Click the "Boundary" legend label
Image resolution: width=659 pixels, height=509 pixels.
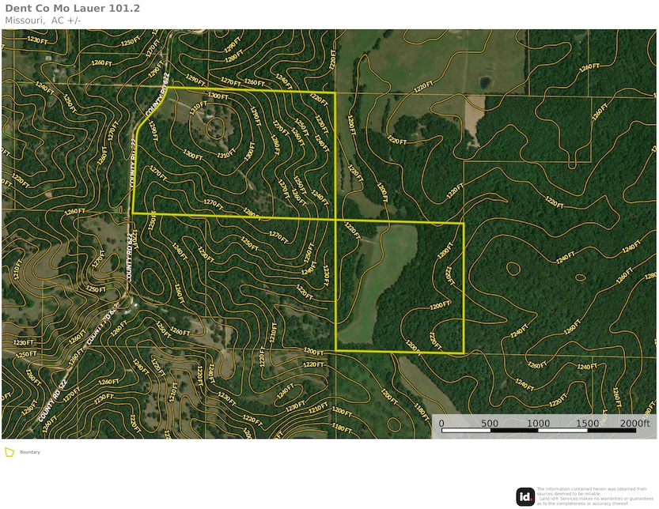click(x=30, y=452)
